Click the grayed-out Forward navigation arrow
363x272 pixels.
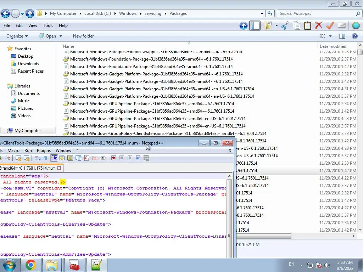click(15, 14)
